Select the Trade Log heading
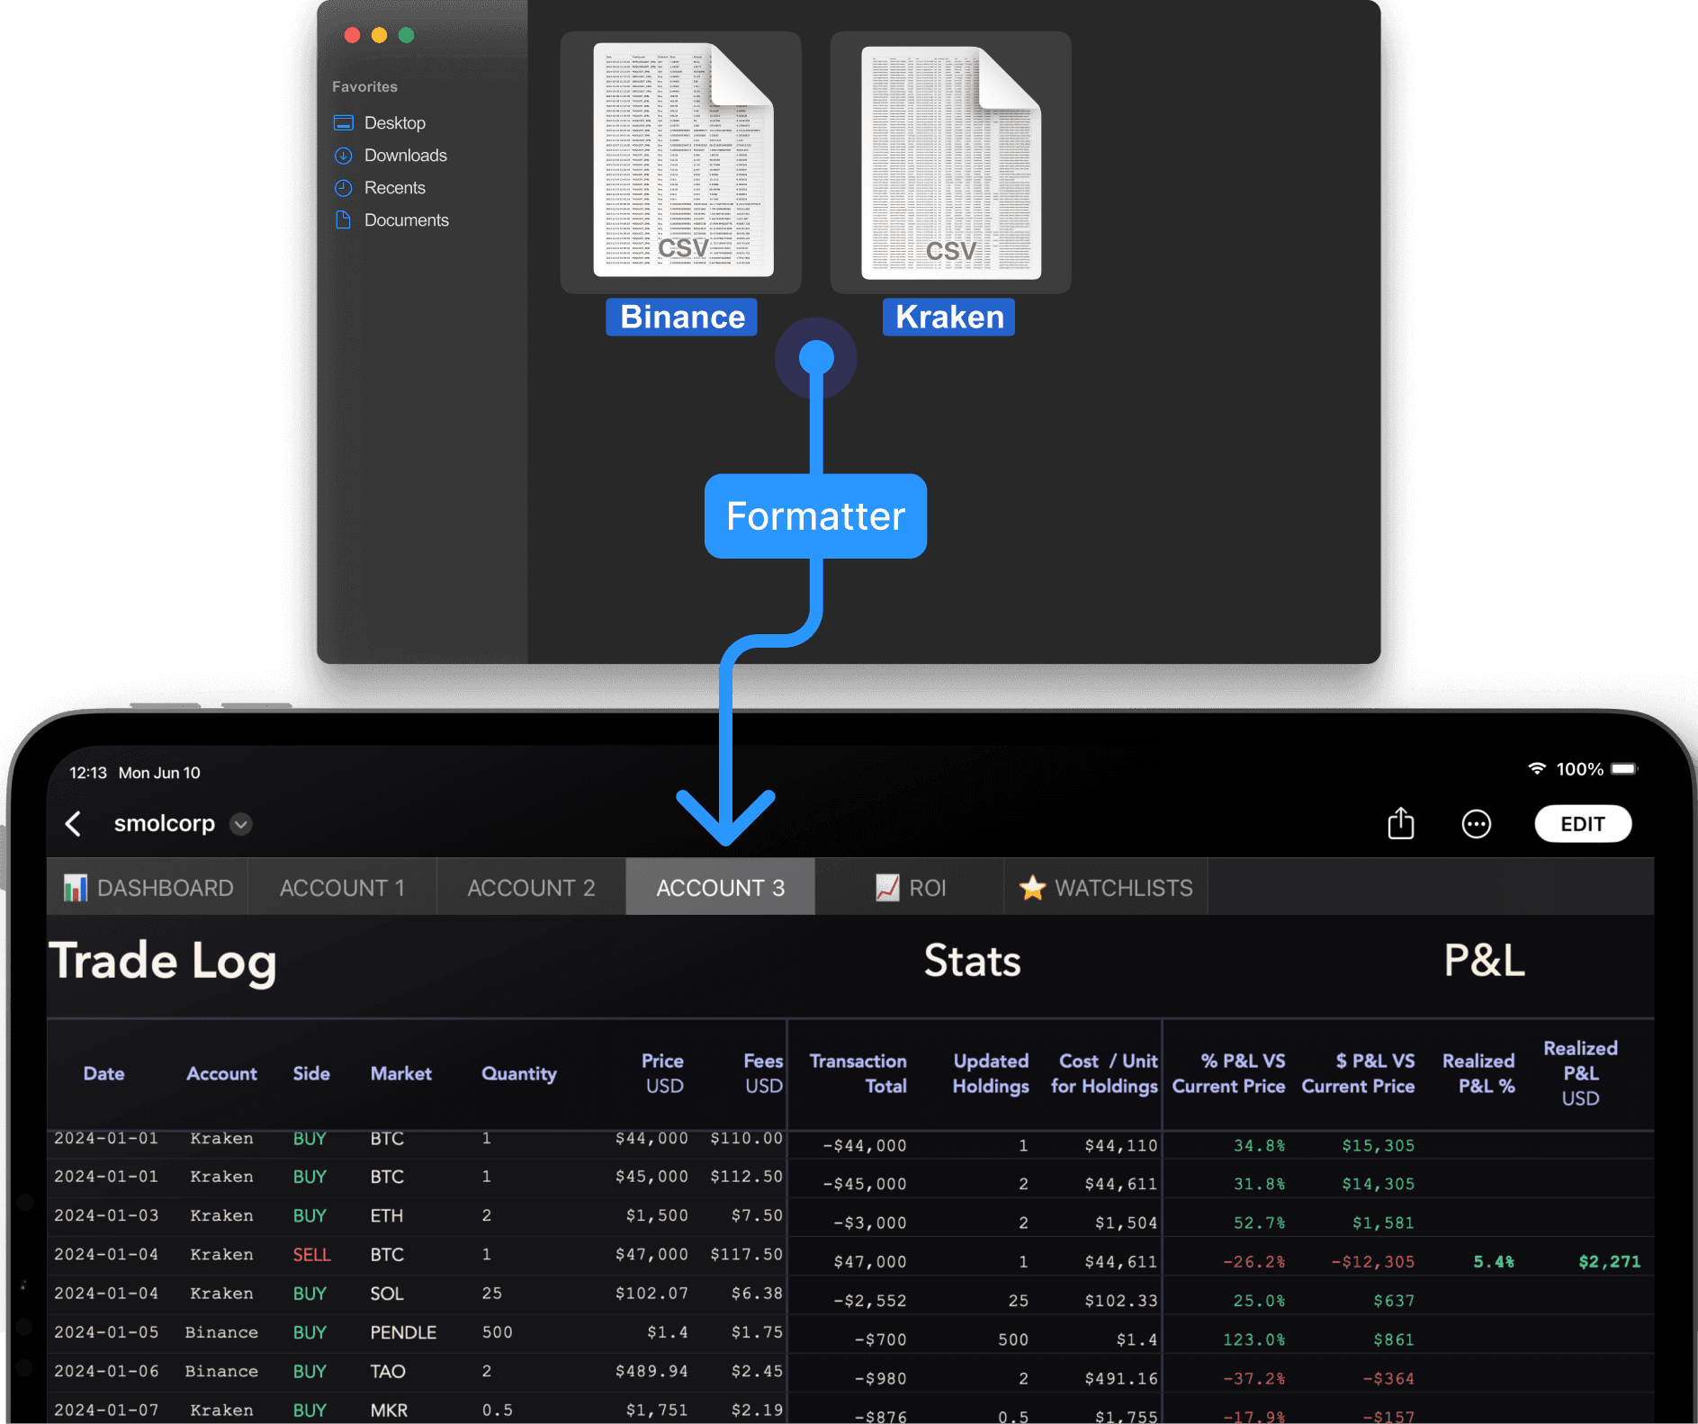 coord(163,962)
